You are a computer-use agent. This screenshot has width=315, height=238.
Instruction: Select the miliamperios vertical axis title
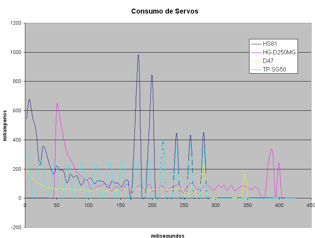pyautogui.click(x=5, y=125)
